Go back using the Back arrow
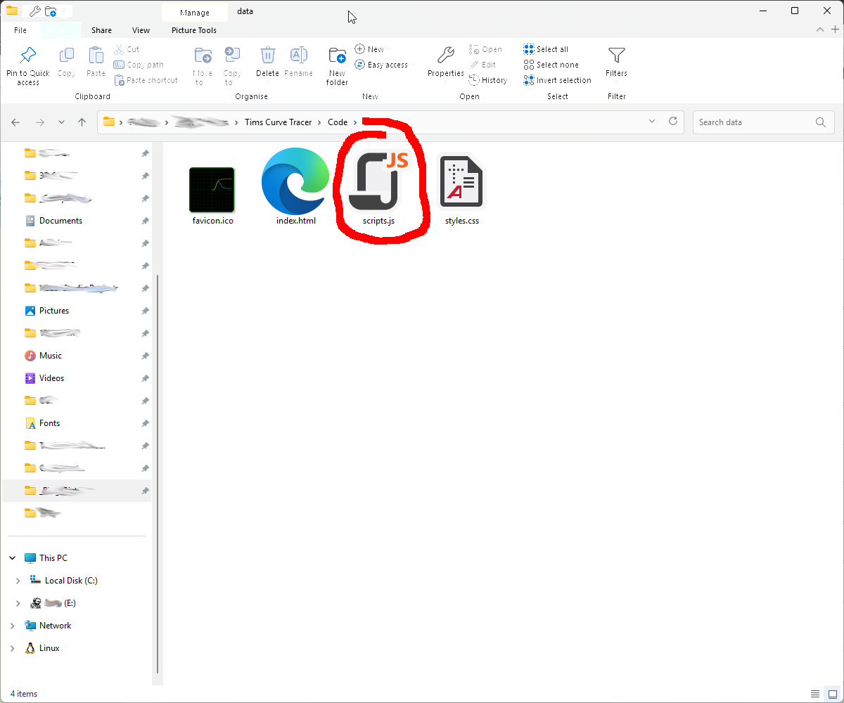The image size is (844, 703). pyautogui.click(x=15, y=122)
